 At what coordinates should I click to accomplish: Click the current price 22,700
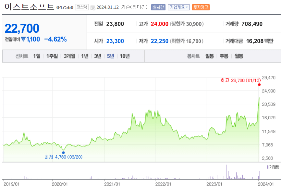22,29
